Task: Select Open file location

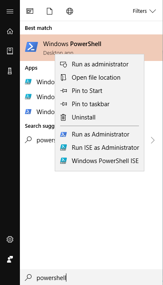Action: (x=100, y=78)
